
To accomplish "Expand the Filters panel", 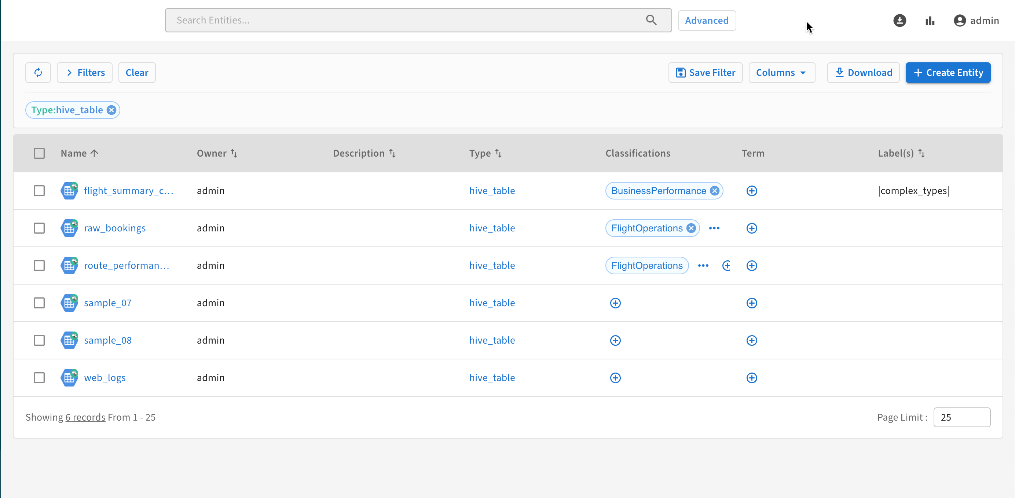I will (85, 73).
